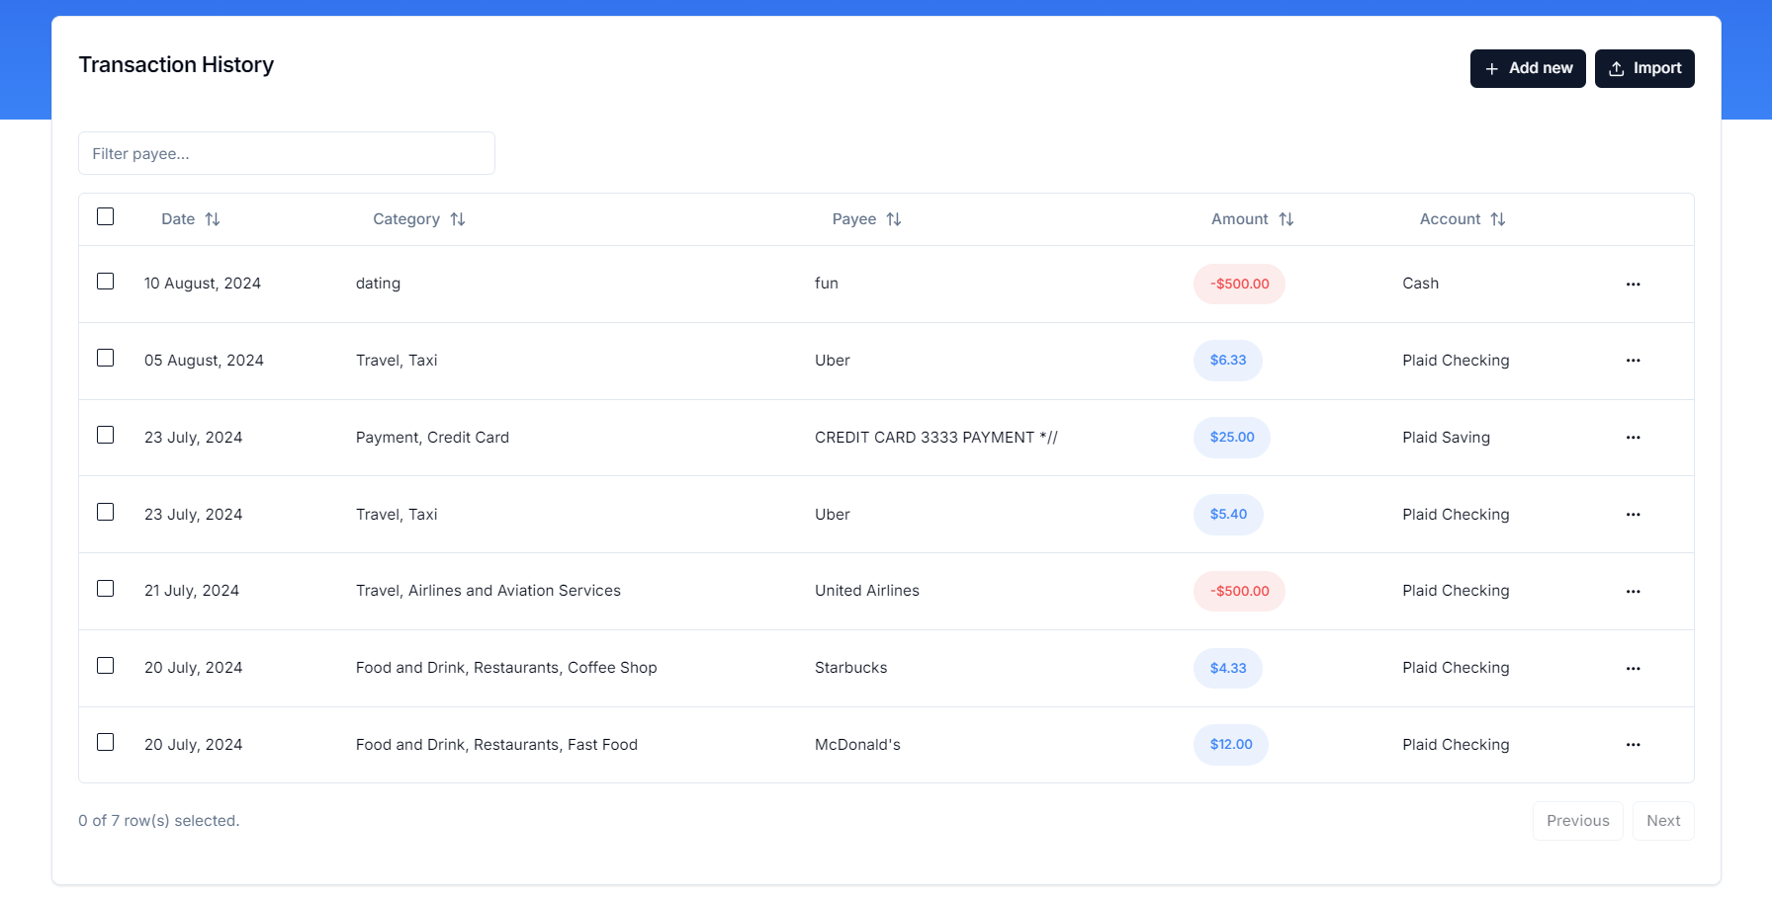1772x900 pixels.
Task: Click the United Airlines payee cell
Action: [x=867, y=591]
